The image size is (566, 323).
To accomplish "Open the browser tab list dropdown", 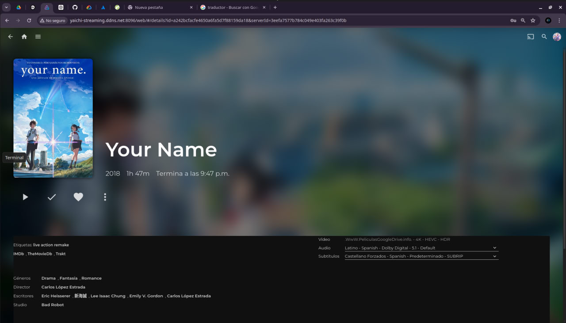I will [6, 8].
